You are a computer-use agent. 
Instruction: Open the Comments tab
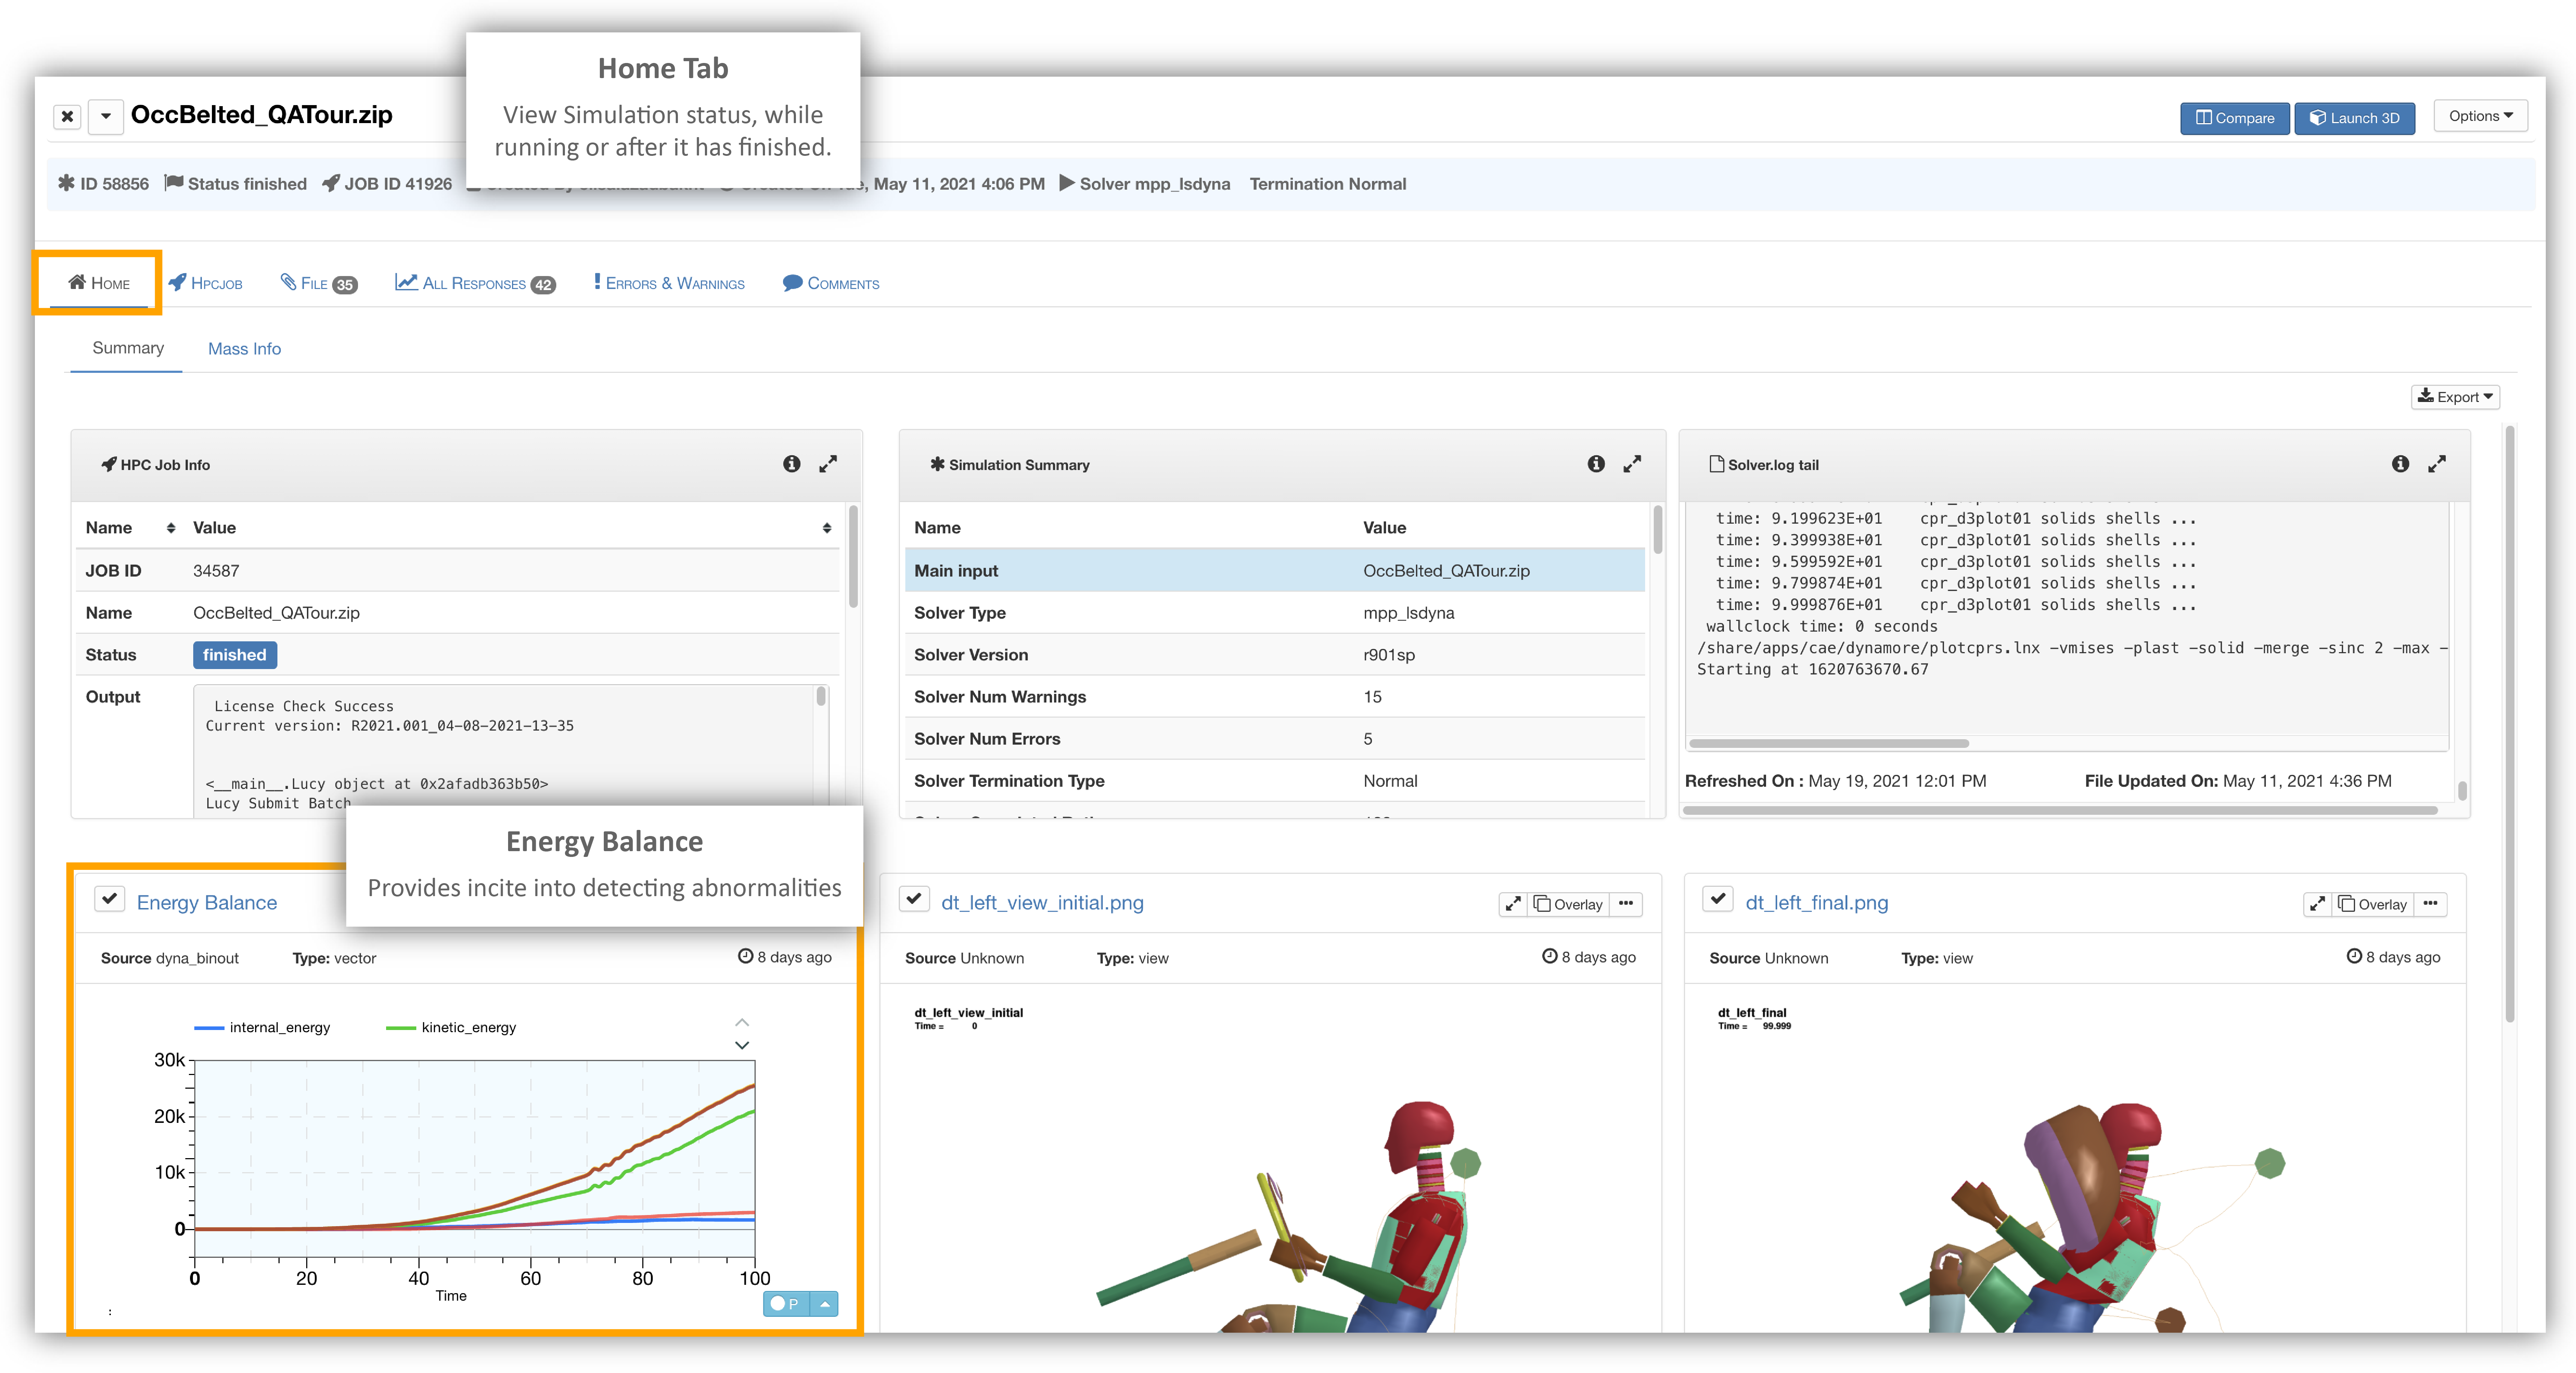click(x=831, y=283)
